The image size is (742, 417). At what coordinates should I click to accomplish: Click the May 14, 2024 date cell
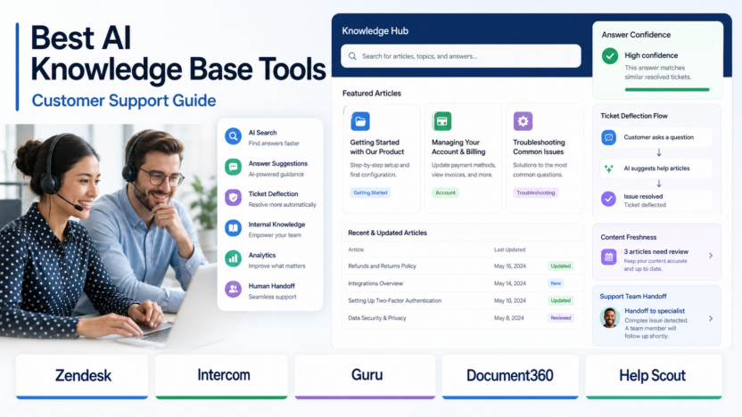pos(509,283)
